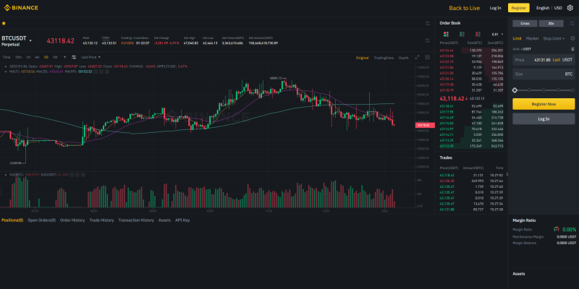This screenshot has width=579, height=289.
Task: Click the order size slider handle
Action: point(515,90)
